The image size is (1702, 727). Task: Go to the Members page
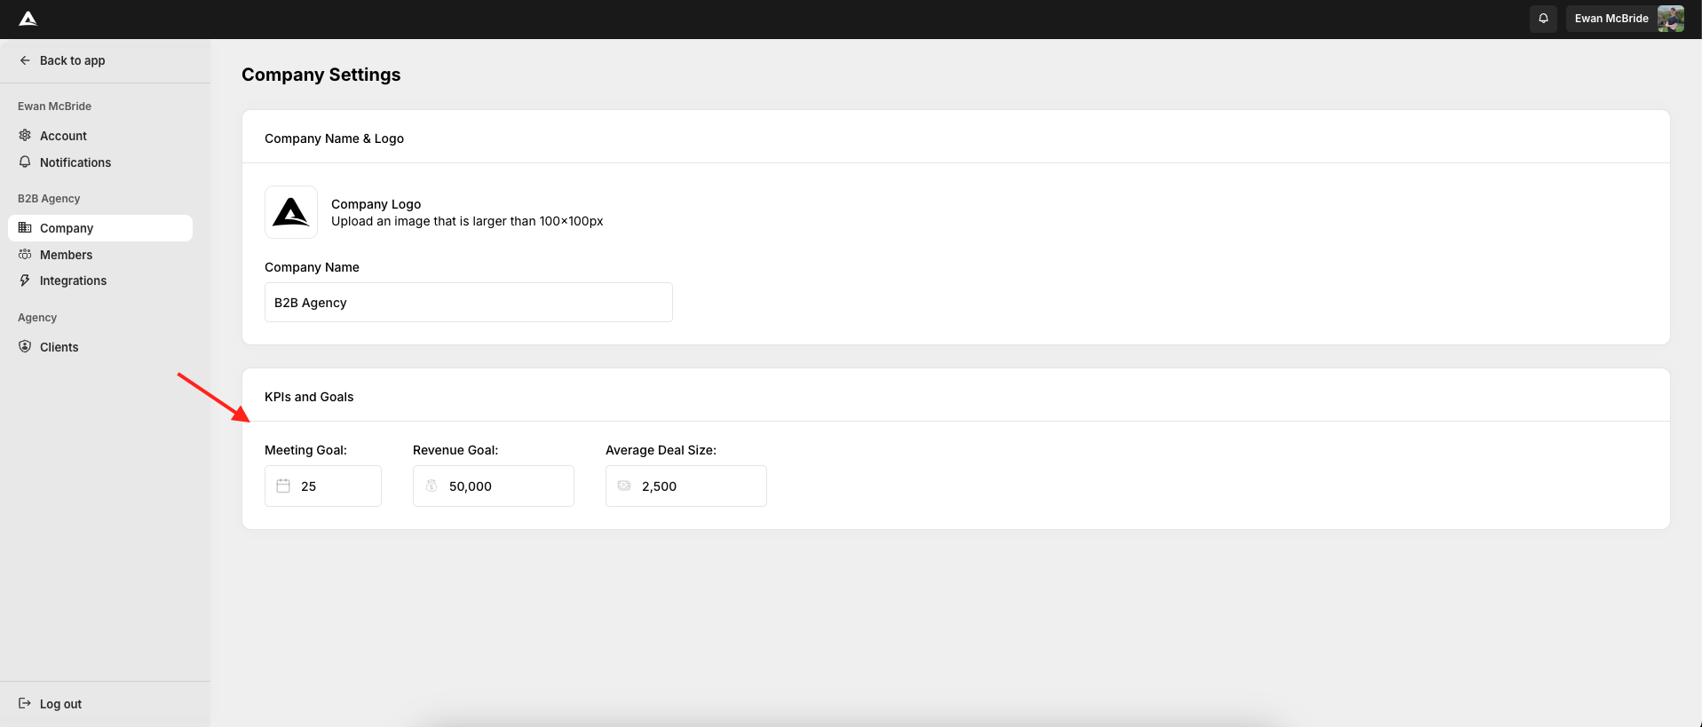pyautogui.click(x=66, y=255)
